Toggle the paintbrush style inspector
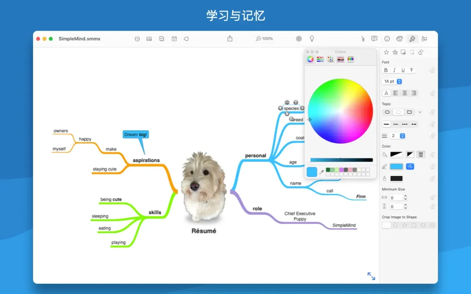Image resolution: width=471 pixels, height=294 pixels. [412, 38]
